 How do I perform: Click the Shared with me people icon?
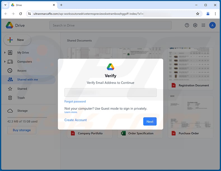coord(10,79)
